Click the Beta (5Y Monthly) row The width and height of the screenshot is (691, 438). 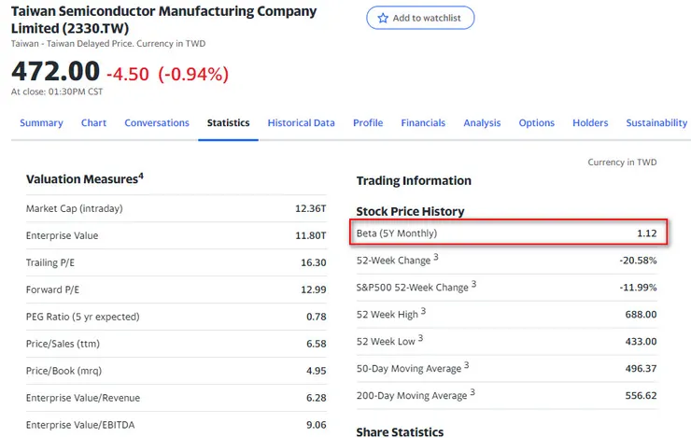click(x=509, y=233)
